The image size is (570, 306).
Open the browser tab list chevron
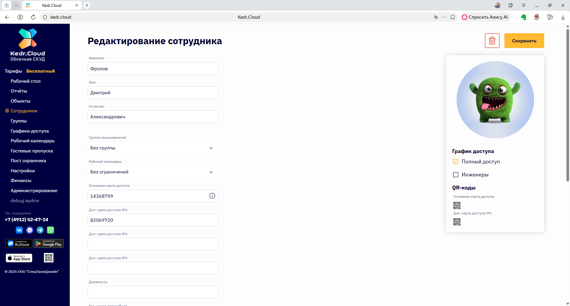(x=16, y=5)
